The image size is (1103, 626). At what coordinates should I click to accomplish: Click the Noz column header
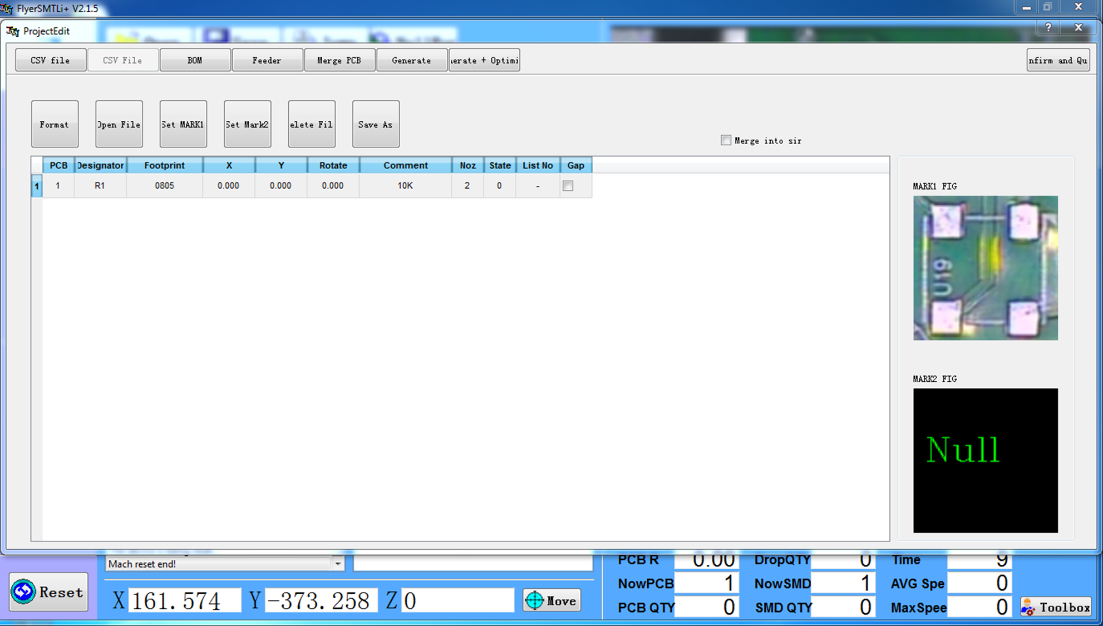(x=467, y=165)
